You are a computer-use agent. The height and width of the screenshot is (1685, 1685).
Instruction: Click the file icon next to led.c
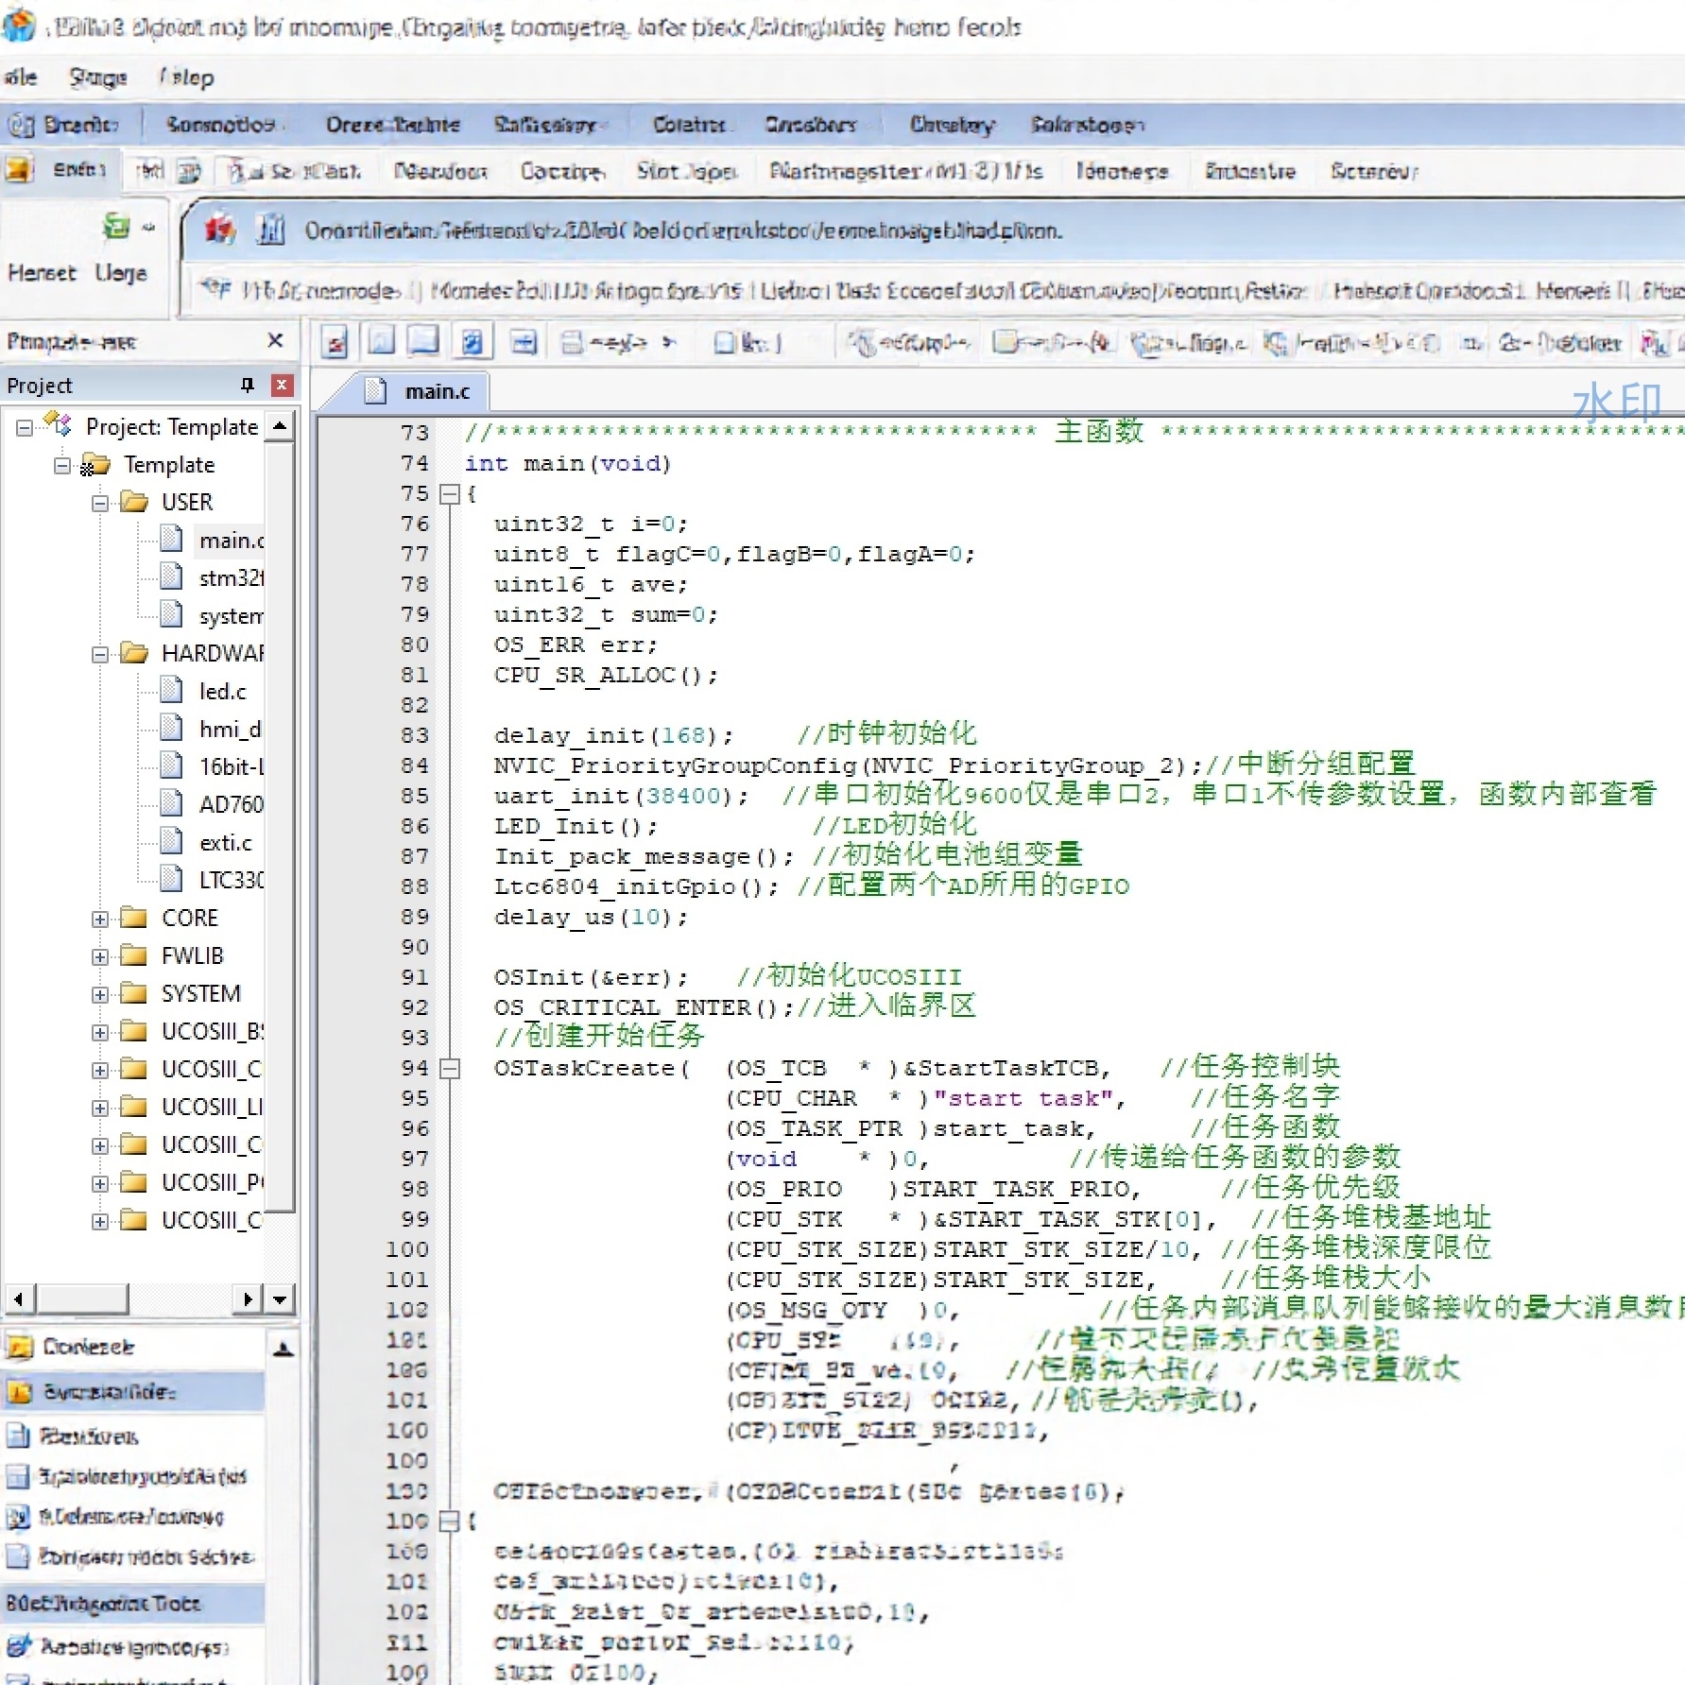click(x=171, y=691)
